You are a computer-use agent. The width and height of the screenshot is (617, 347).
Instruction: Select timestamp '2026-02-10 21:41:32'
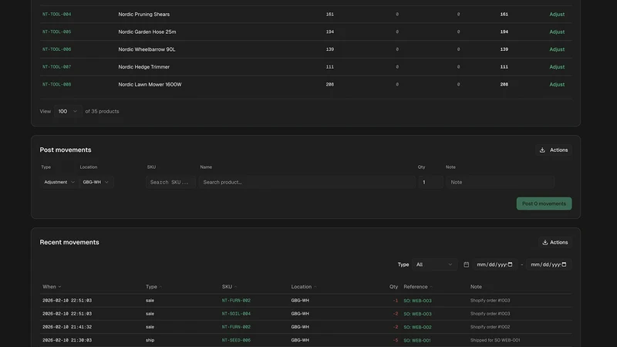coord(67,327)
